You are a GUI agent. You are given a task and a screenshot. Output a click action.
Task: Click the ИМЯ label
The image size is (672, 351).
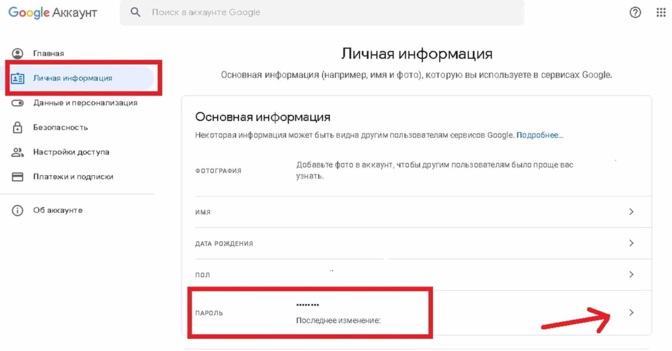(x=203, y=212)
